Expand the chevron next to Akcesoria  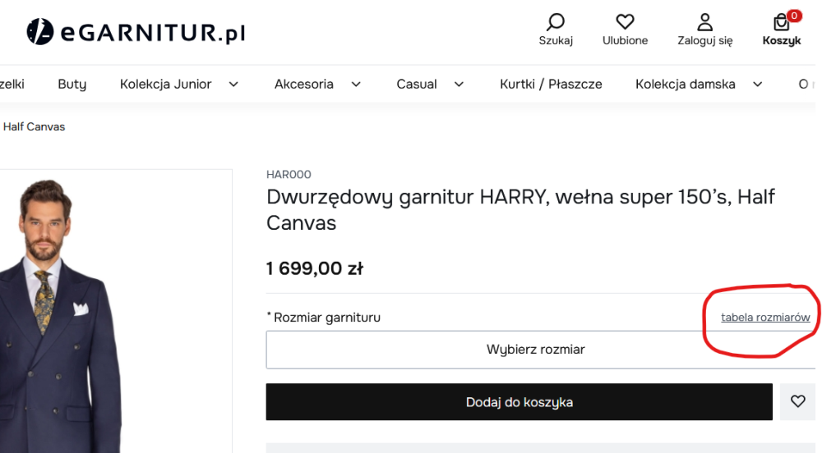pyautogui.click(x=356, y=84)
